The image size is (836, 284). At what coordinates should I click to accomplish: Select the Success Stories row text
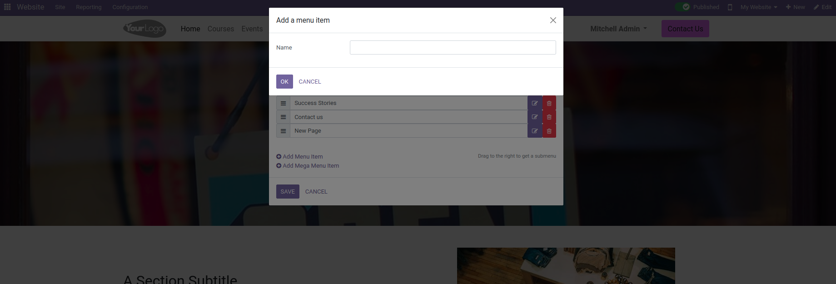pyautogui.click(x=315, y=103)
